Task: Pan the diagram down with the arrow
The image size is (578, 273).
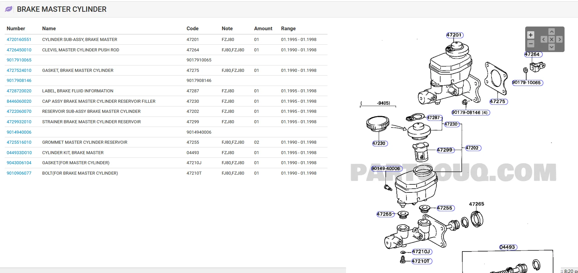Action: point(551,47)
